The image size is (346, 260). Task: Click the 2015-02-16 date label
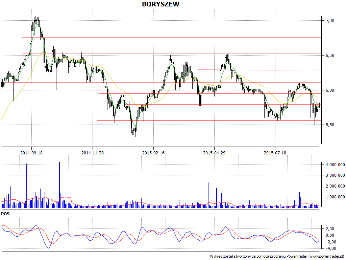tap(153, 153)
